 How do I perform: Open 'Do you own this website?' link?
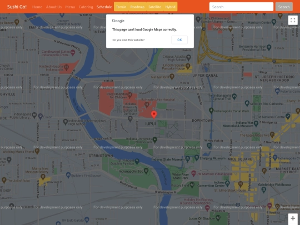(x=128, y=40)
